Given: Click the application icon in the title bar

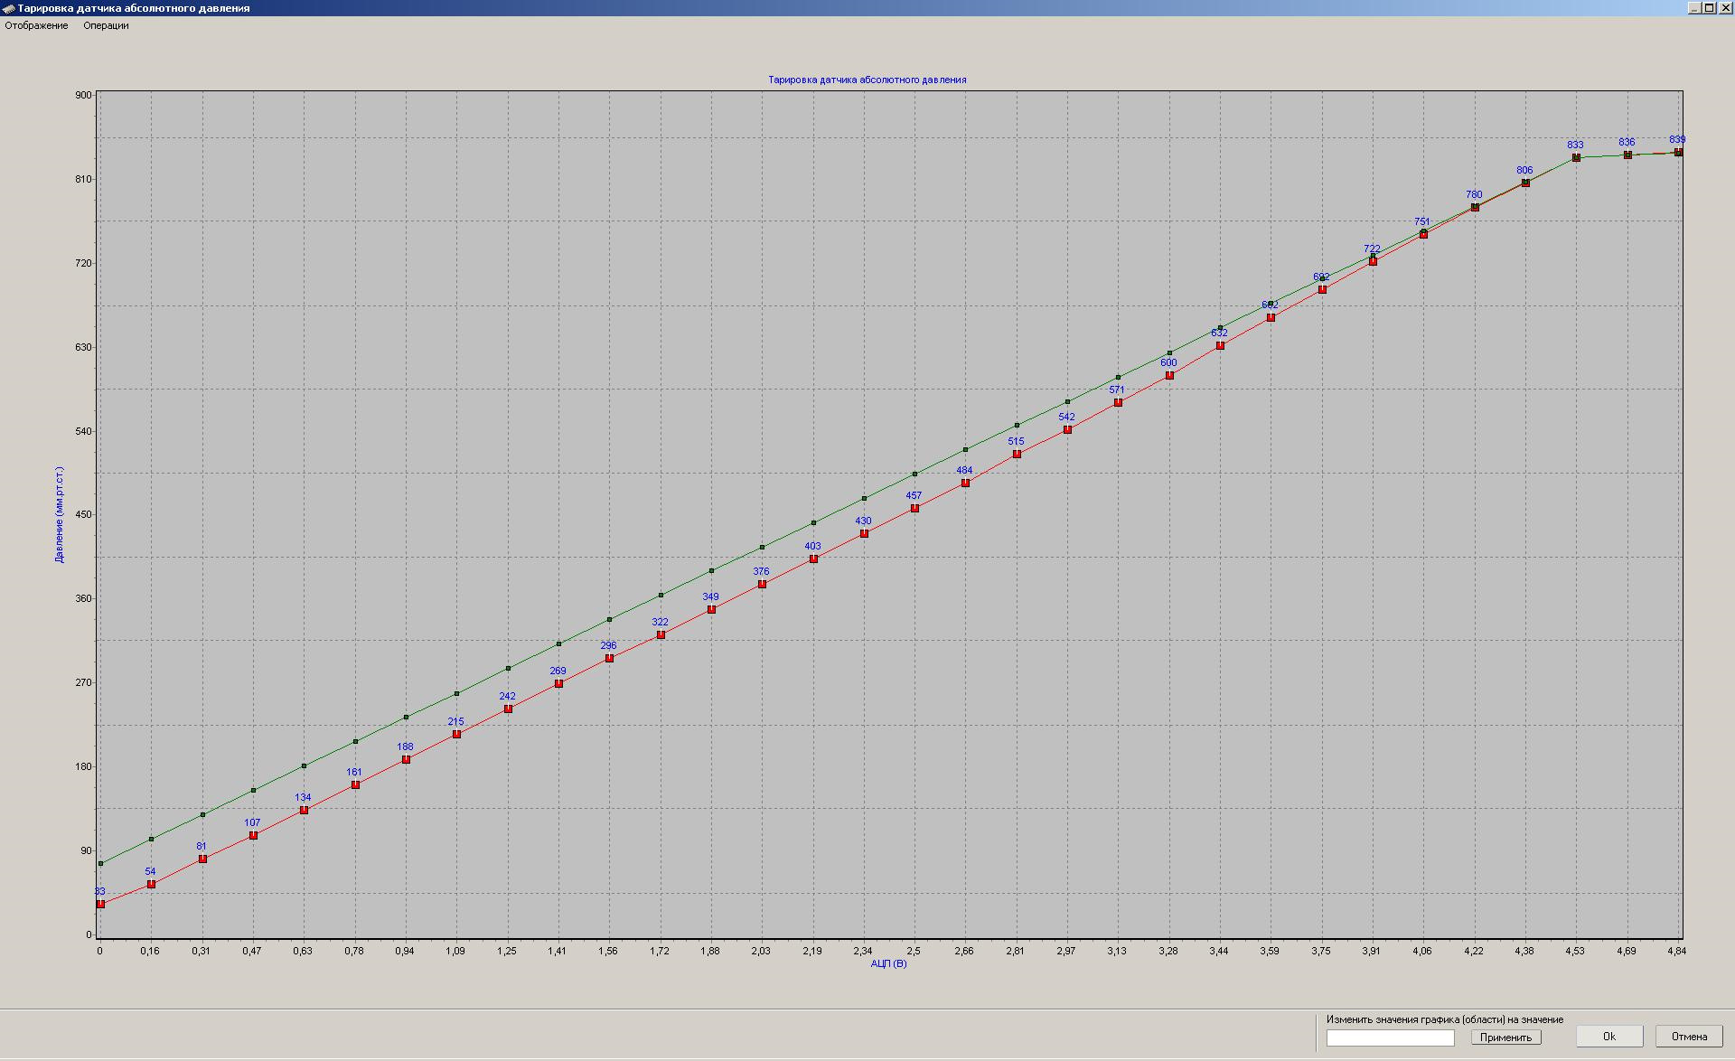Looking at the screenshot, I should point(8,7).
